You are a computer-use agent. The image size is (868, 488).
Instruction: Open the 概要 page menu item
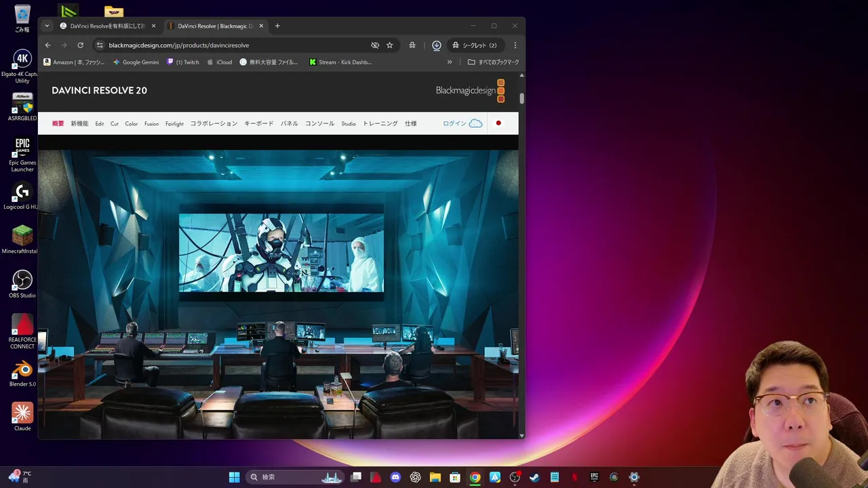tap(58, 123)
